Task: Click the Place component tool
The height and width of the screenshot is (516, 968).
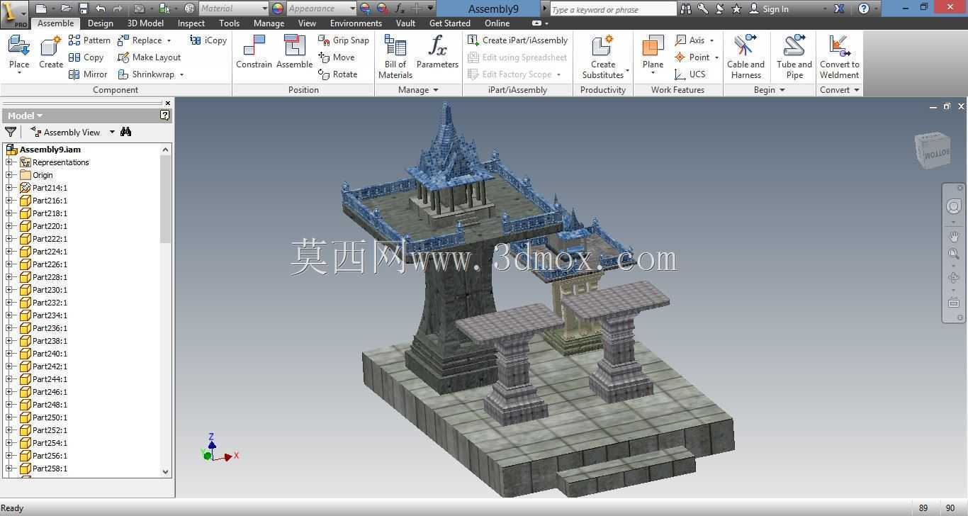Action: [x=19, y=54]
